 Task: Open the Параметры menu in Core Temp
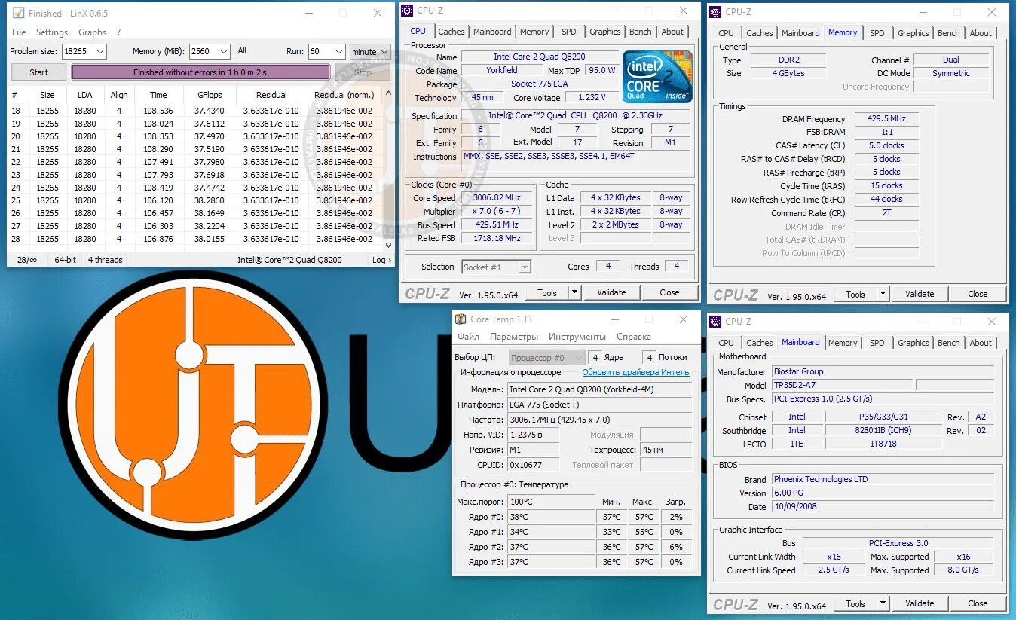(x=514, y=337)
